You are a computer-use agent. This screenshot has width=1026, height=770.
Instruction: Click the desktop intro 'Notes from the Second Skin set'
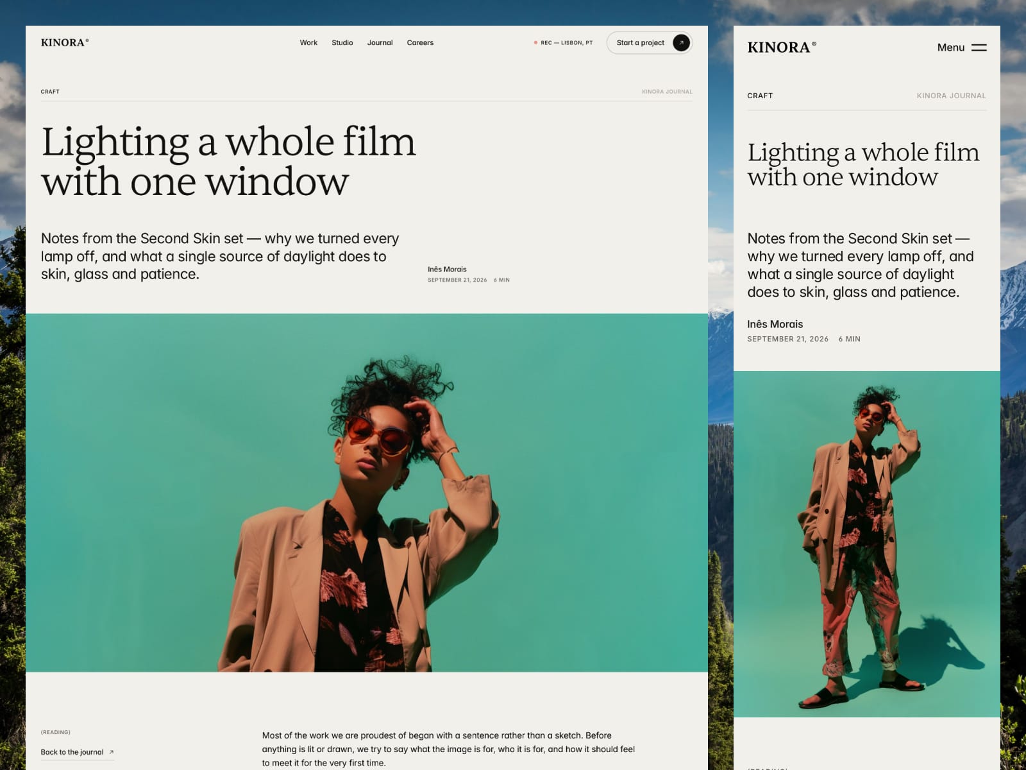pos(220,256)
